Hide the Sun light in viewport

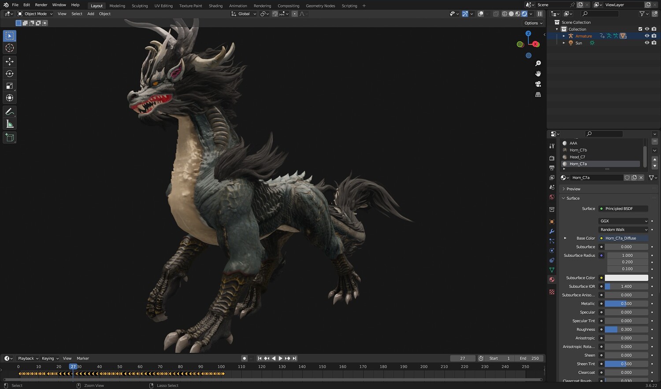[647, 43]
